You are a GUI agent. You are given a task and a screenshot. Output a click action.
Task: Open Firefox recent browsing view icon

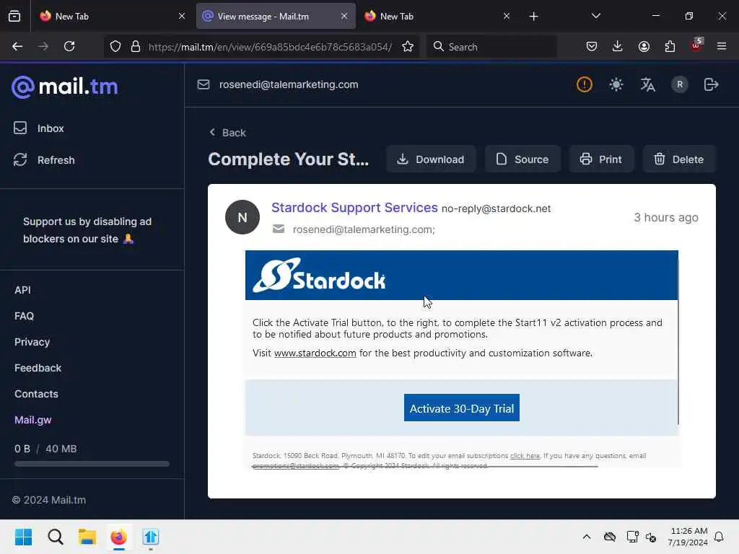coord(14,17)
